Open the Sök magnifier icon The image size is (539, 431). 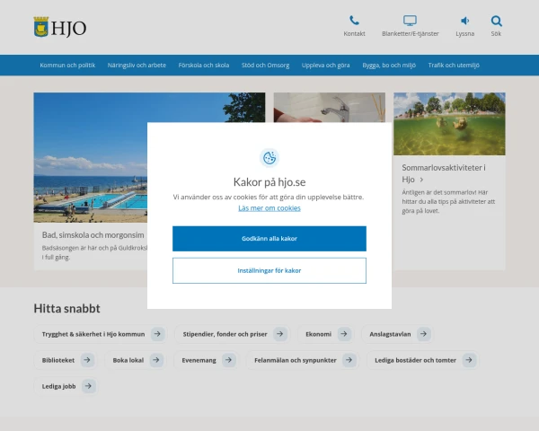(x=496, y=21)
